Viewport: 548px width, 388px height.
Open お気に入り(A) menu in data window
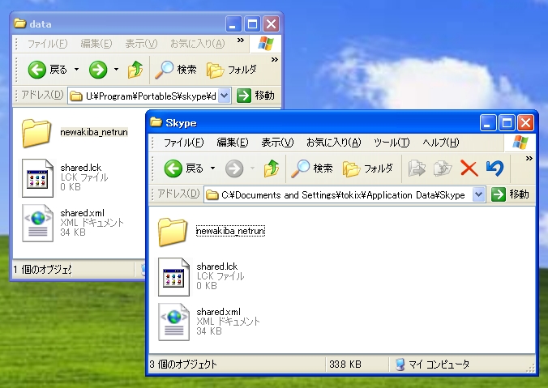tap(198, 44)
